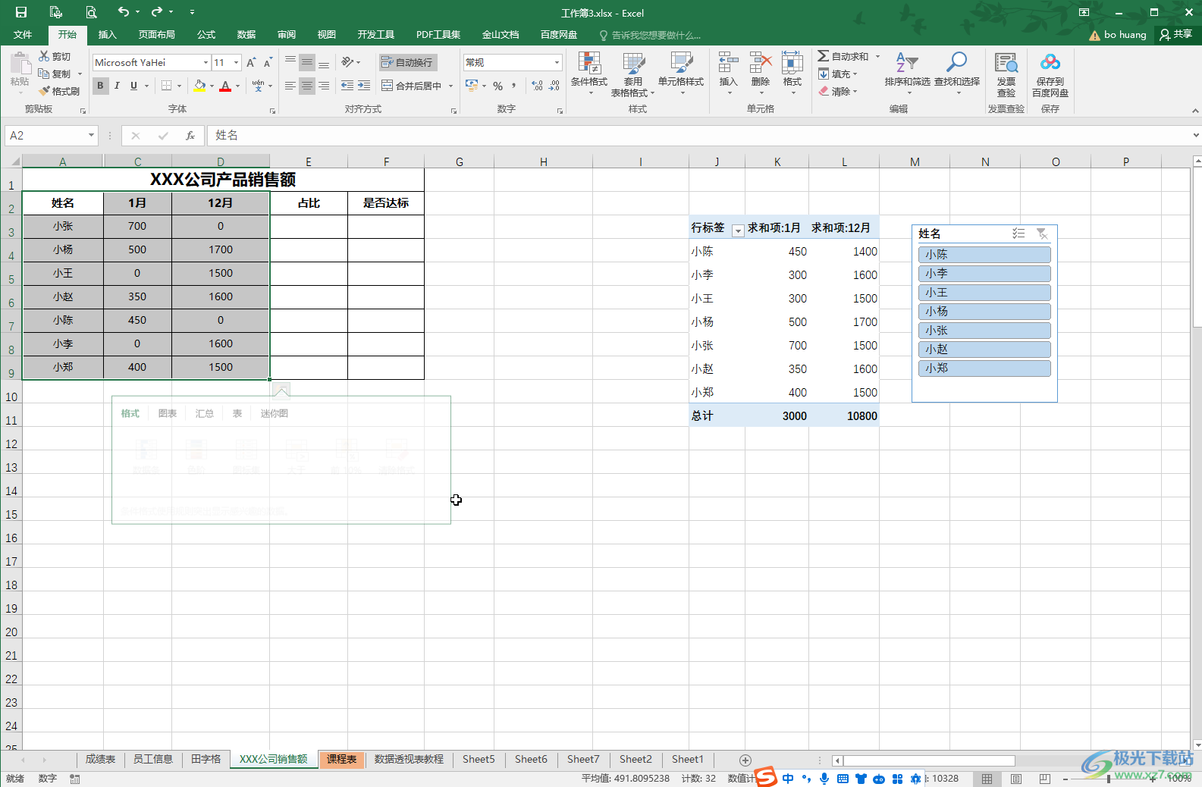Toggle middle vertical alignment
Screen dimensions: 1202x787
[x=306, y=62]
